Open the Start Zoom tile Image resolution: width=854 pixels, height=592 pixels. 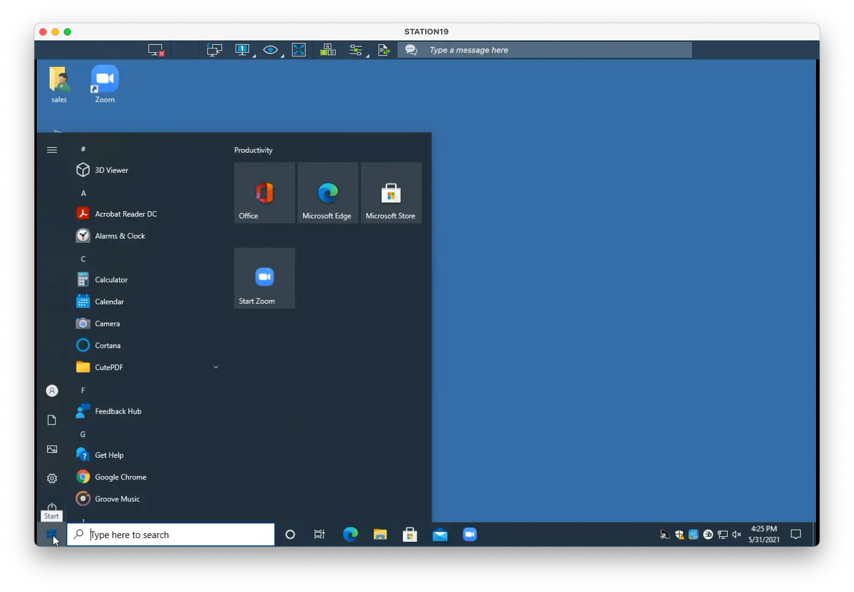(x=264, y=279)
